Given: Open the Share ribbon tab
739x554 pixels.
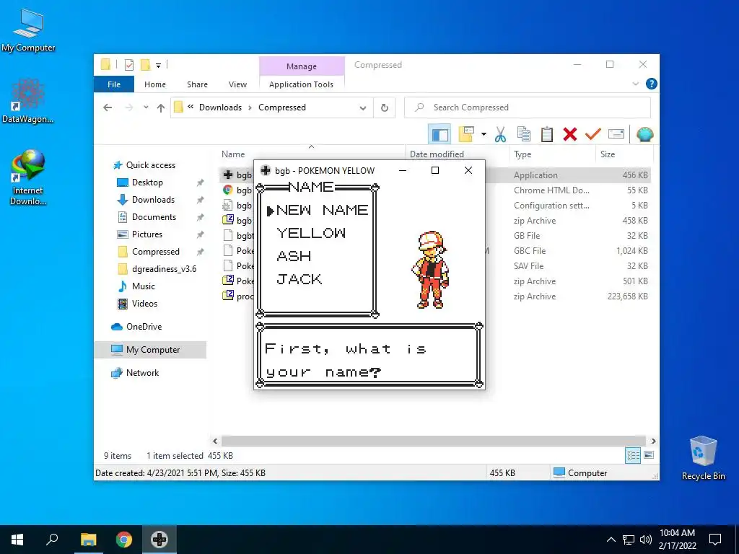Looking at the screenshot, I should tap(197, 84).
